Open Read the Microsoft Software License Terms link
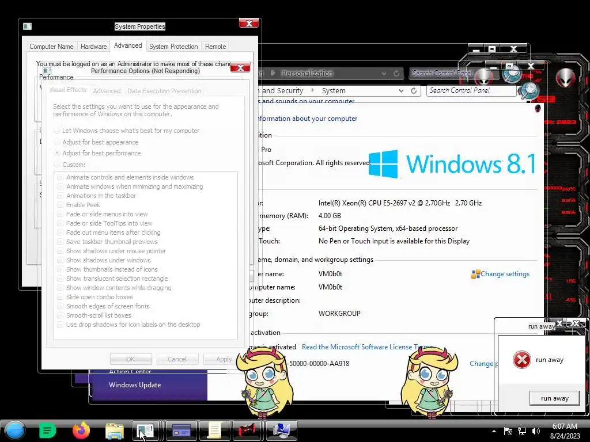 point(367,347)
